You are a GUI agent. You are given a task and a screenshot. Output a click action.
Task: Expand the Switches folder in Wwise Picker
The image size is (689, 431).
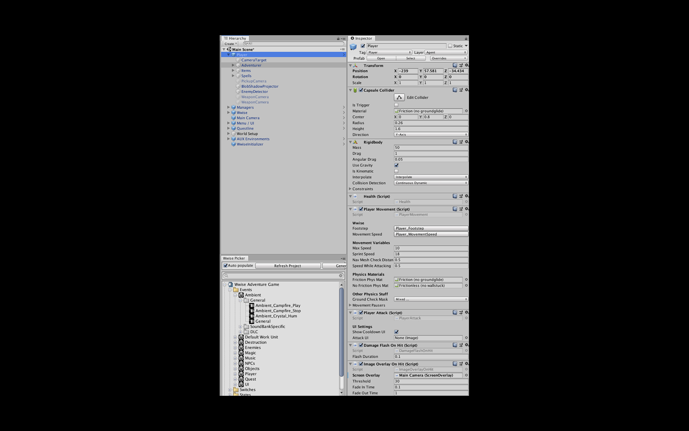[230, 390]
